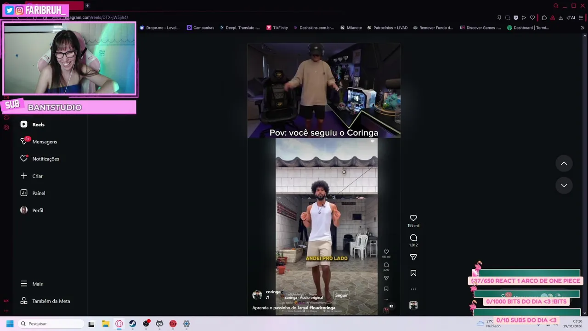Open the Também da Meta menu
The image size is (588, 331).
point(45,301)
